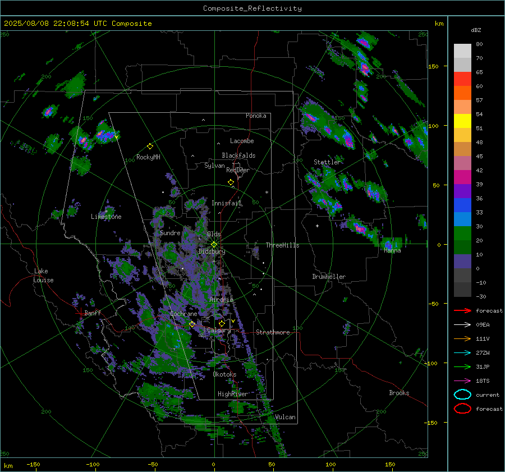Viewport: 505px width, 472px height.
Task: Click the Drumheller city label
Action: tap(329, 277)
